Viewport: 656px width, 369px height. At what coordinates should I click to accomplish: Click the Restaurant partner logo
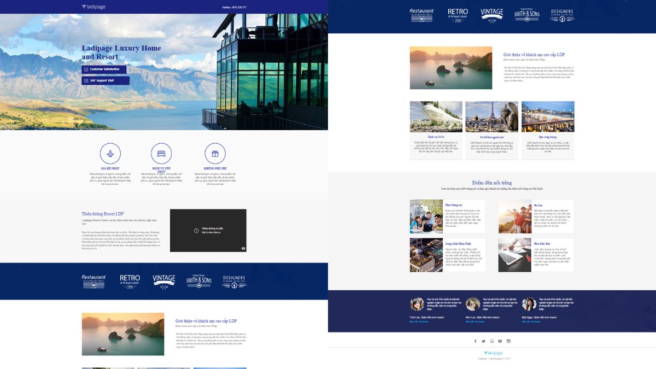tap(421, 15)
